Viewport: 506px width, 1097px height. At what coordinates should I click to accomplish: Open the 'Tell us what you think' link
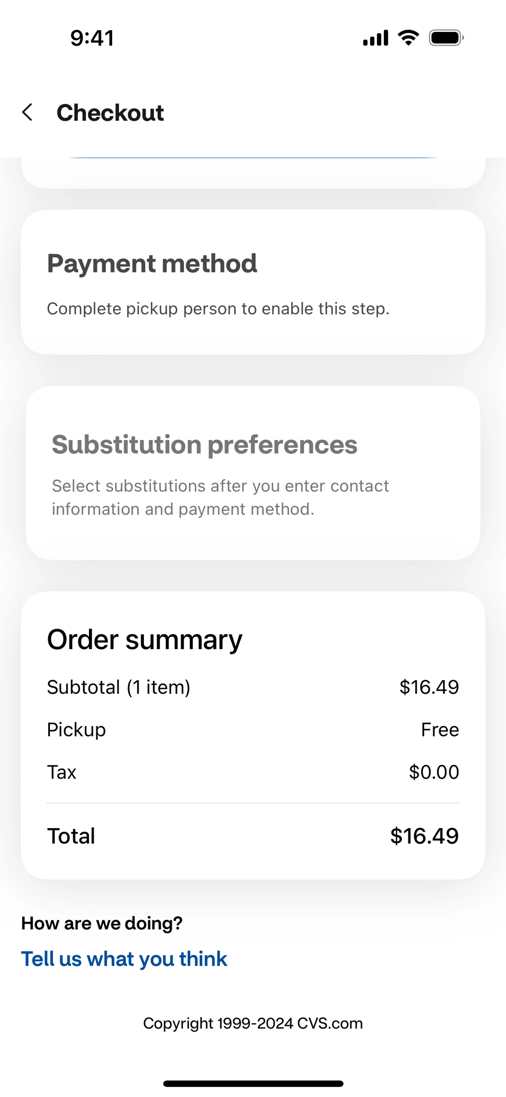click(124, 959)
